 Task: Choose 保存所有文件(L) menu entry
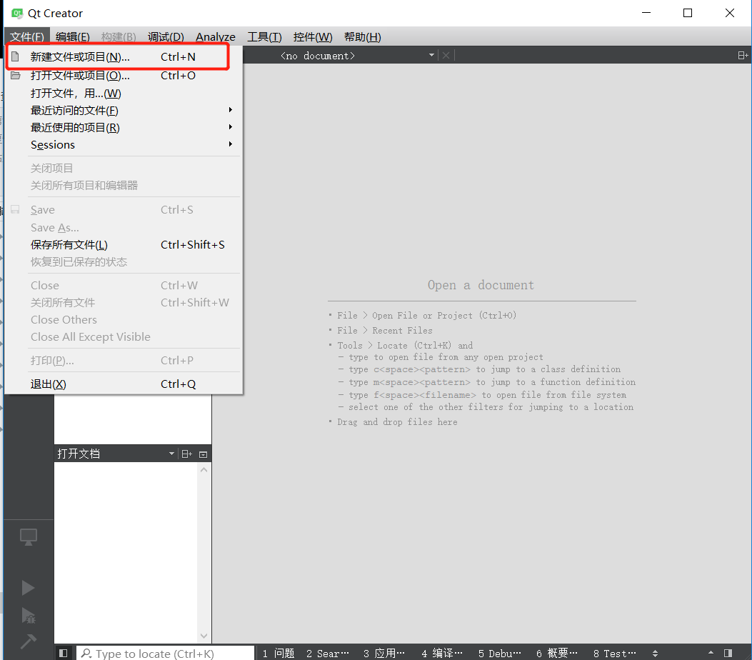coord(124,244)
